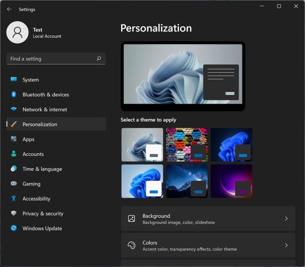This screenshot has height=267, width=305.
Task: Click the System monitor icon
Action: (x=14, y=80)
